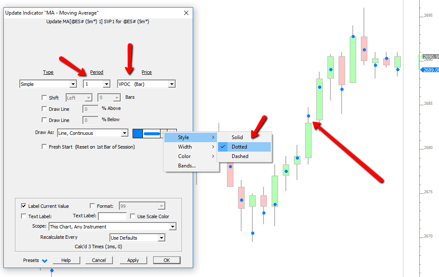The image size is (439, 277).
Task: Tick Draw Line % Above checkbox
Action: tap(44, 109)
